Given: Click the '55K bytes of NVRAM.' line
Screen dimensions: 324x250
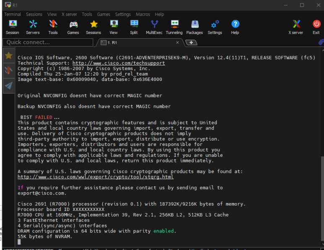Looking at the screenshot, I should coord(45,237).
